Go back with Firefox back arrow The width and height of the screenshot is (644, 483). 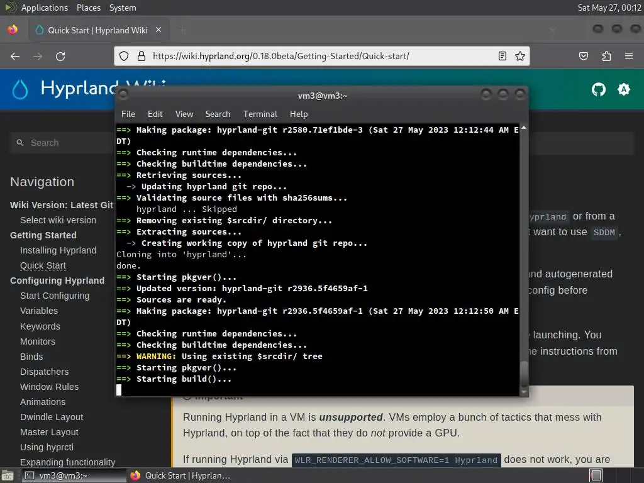(x=15, y=56)
